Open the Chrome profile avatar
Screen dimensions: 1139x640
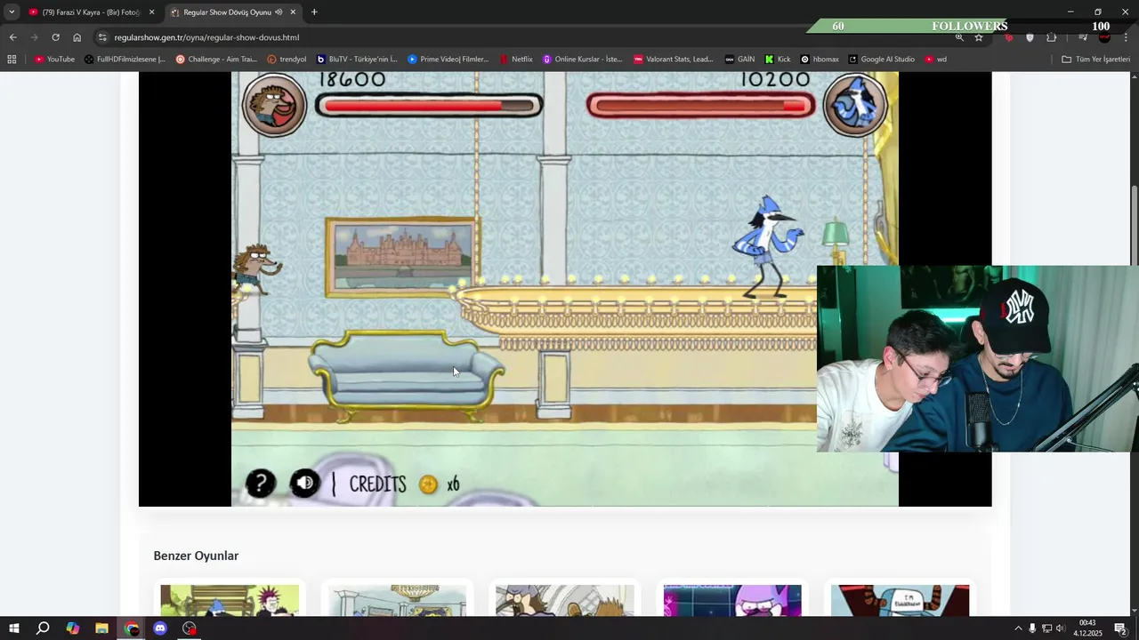click(1104, 37)
